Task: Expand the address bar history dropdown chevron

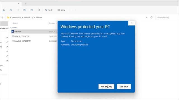Action: 147,17
